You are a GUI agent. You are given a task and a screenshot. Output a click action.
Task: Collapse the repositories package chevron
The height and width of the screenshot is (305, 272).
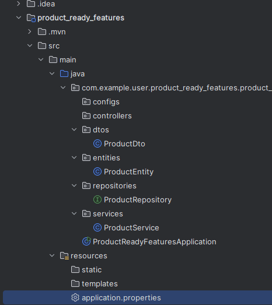coord(74,186)
